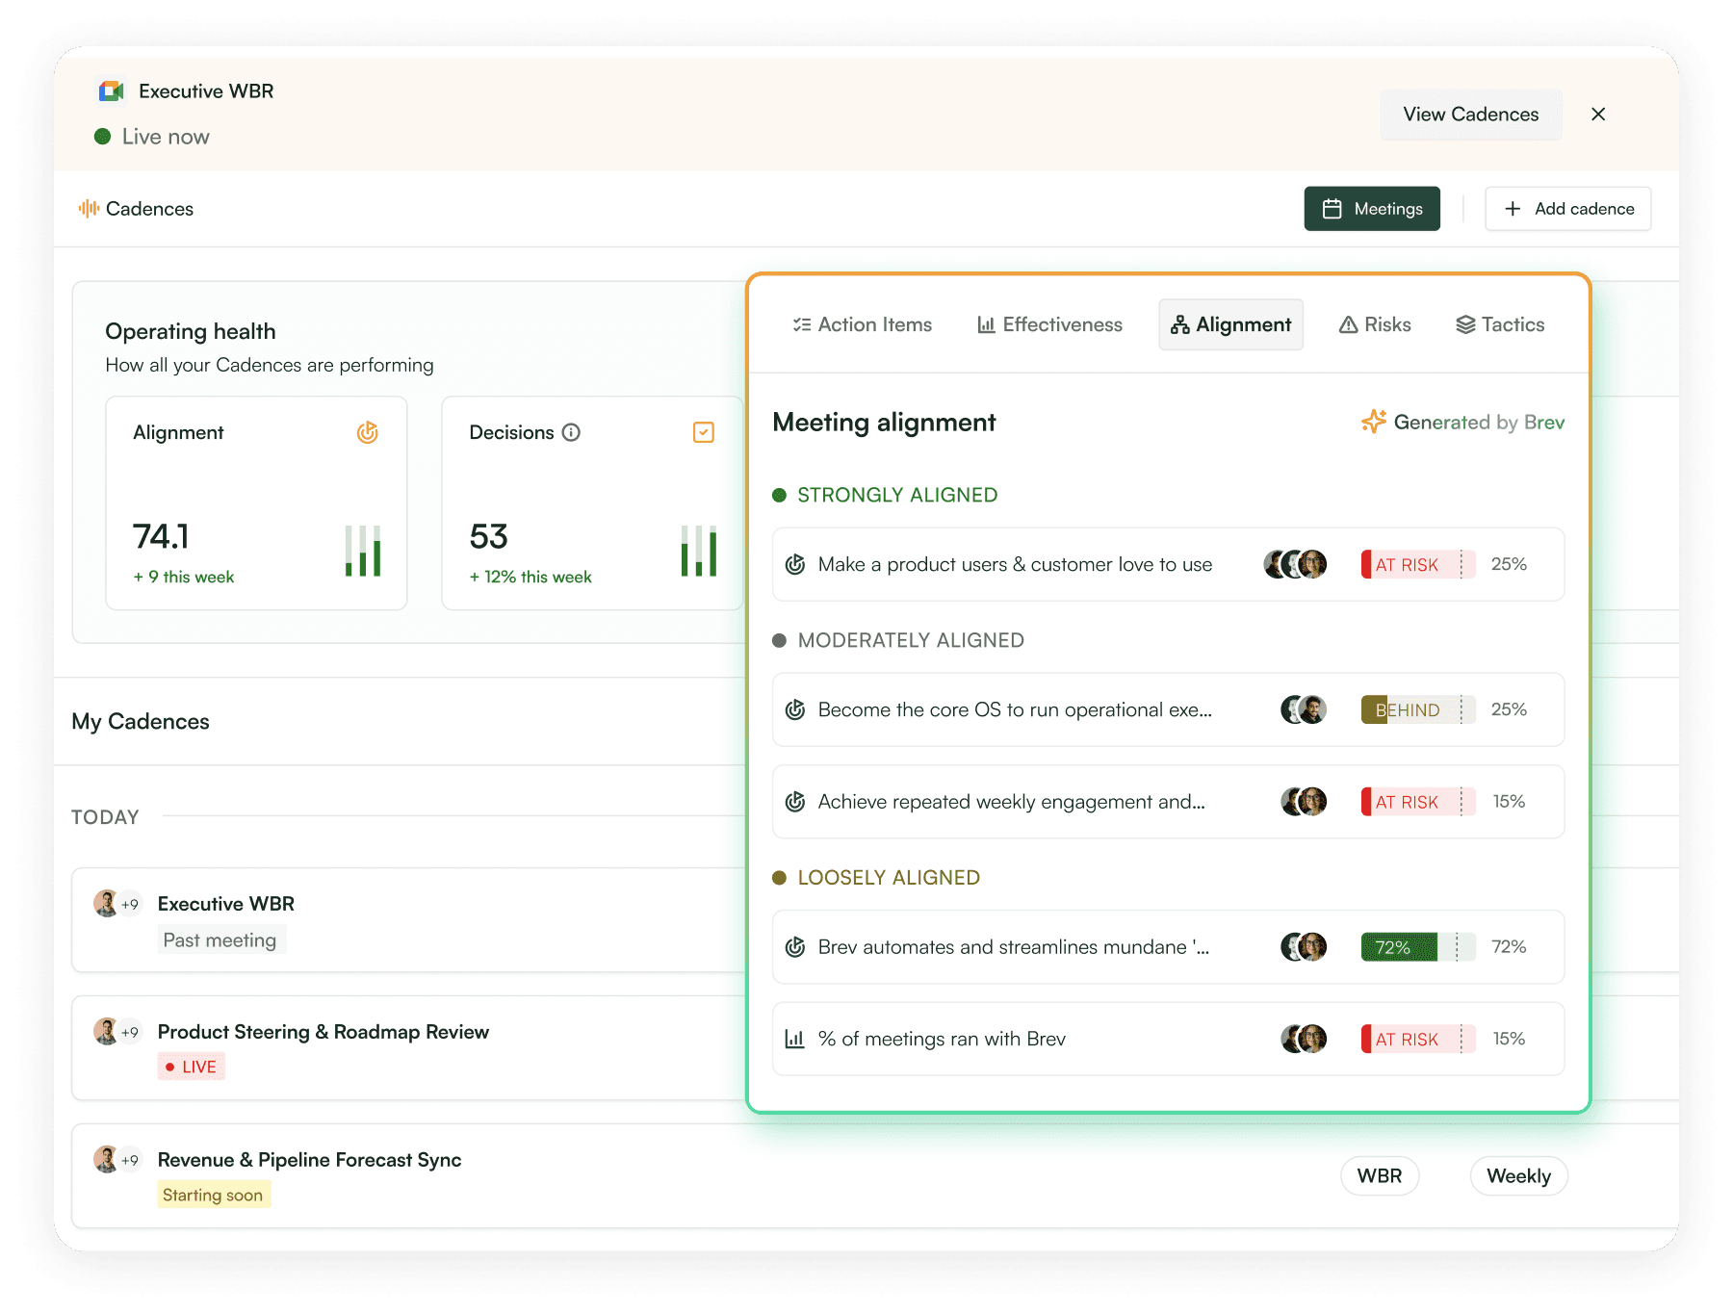The height and width of the screenshot is (1313, 1733).
Task: Click AT RISK progress bar on Make a product row
Action: click(1418, 564)
